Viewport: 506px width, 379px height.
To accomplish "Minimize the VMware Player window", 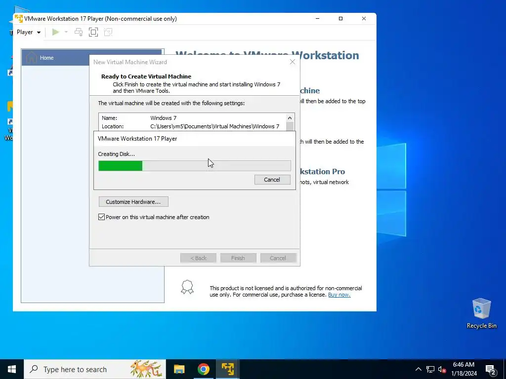I will pos(318,19).
